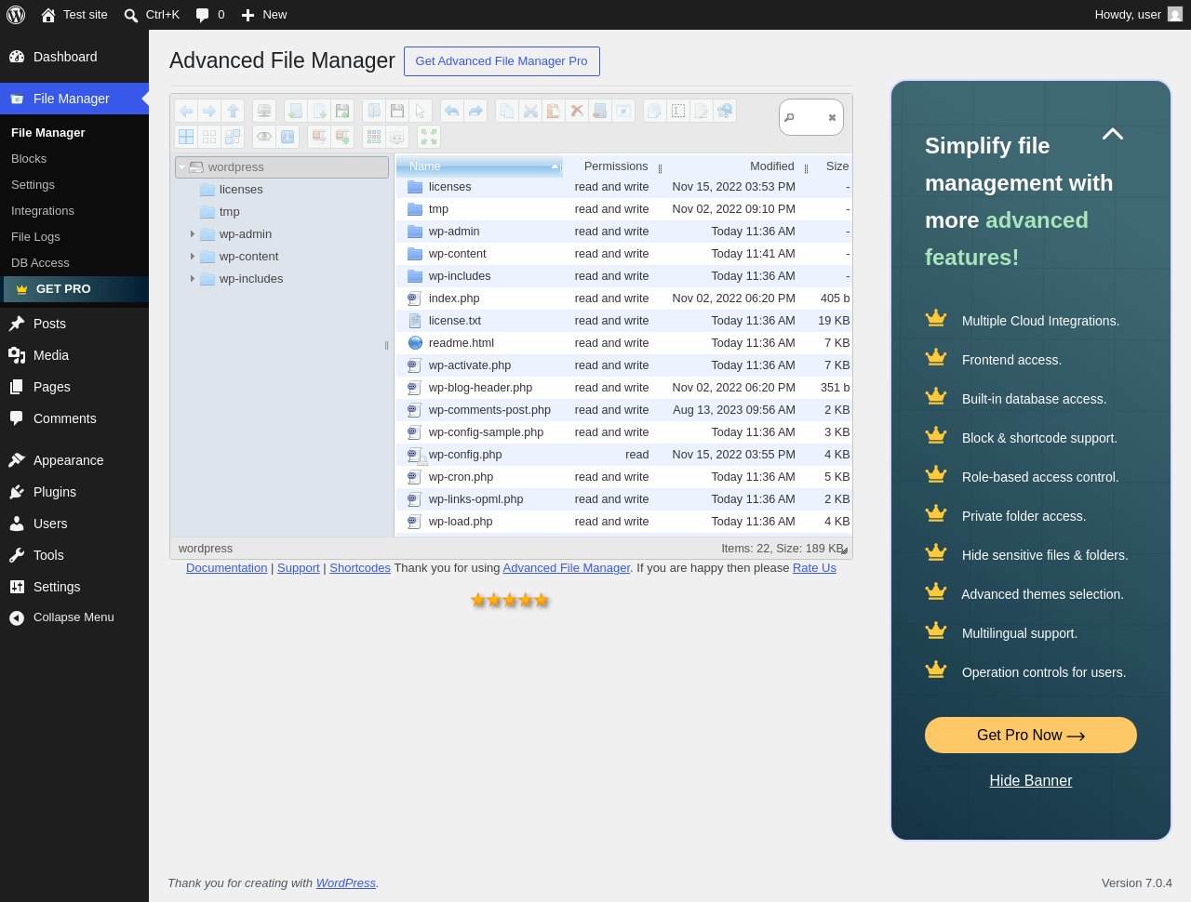The width and height of the screenshot is (1191, 902).
Task: Sort by the Permissions column header
Action: pyautogui.click(x=610, y=166)
